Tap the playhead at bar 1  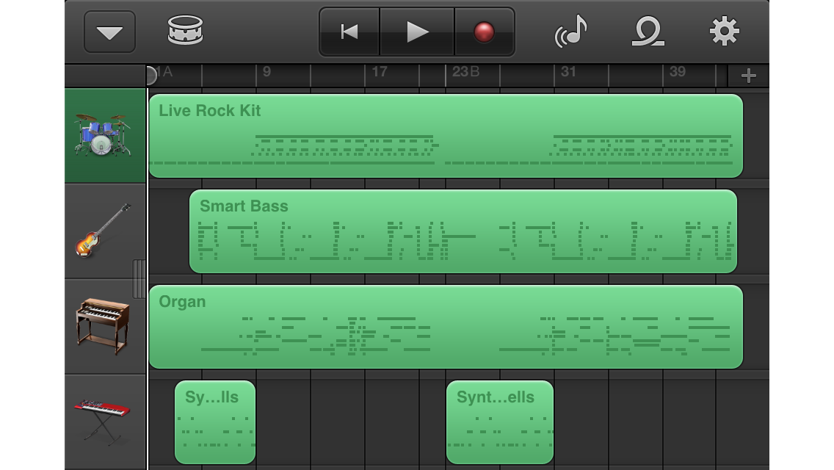[x=151, y=76]
